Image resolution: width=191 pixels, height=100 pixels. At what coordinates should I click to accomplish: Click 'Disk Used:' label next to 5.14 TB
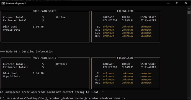coord(11,73)
